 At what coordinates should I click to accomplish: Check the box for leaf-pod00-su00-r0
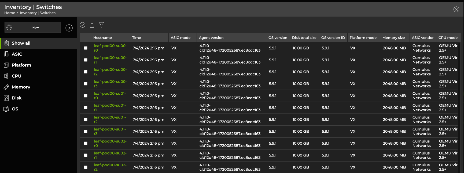(86, 48)
